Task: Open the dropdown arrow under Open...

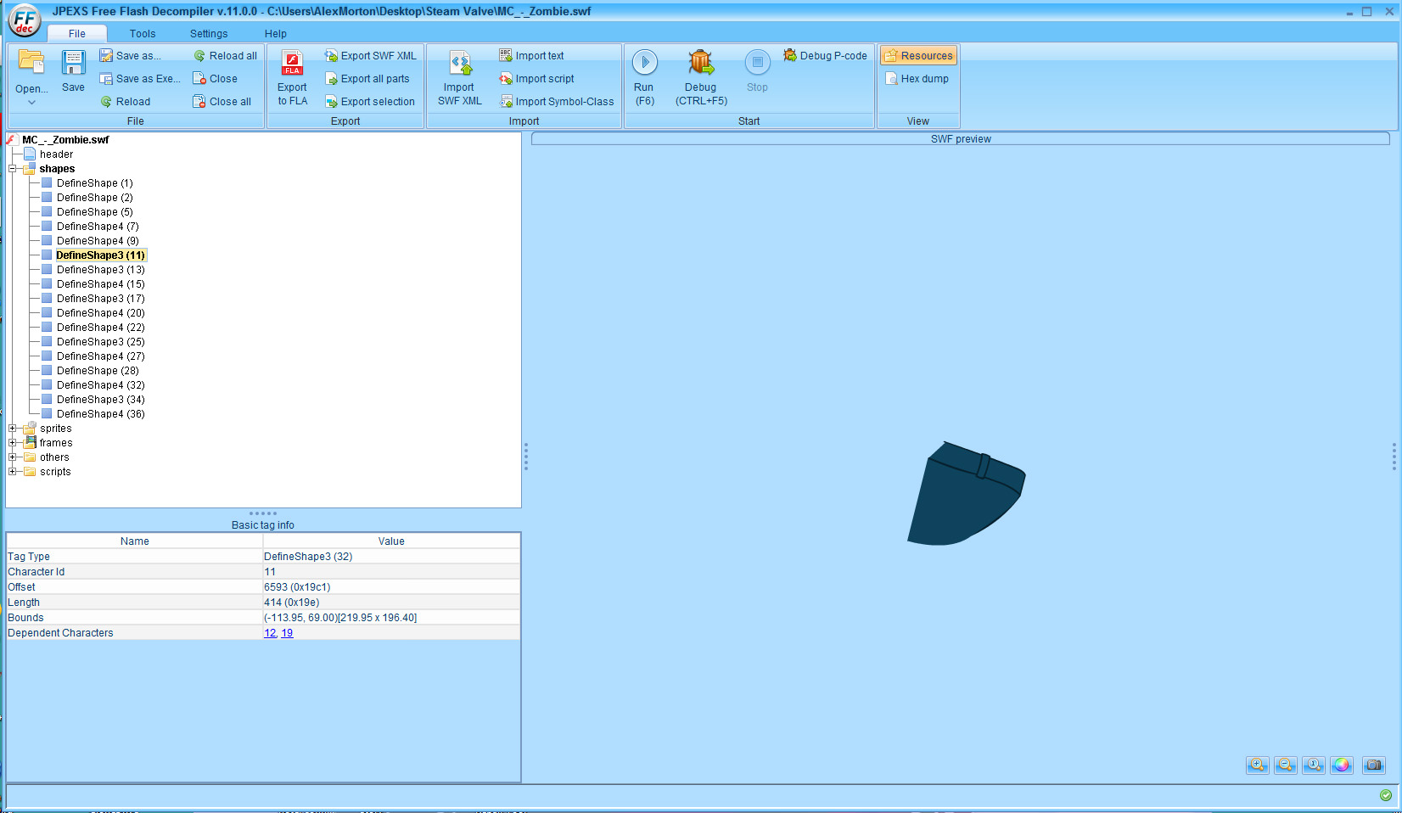Action: click(31, 103)
